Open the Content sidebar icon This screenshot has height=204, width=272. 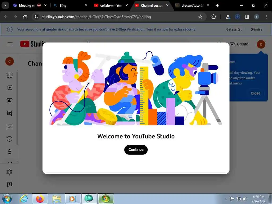[10, 88]
